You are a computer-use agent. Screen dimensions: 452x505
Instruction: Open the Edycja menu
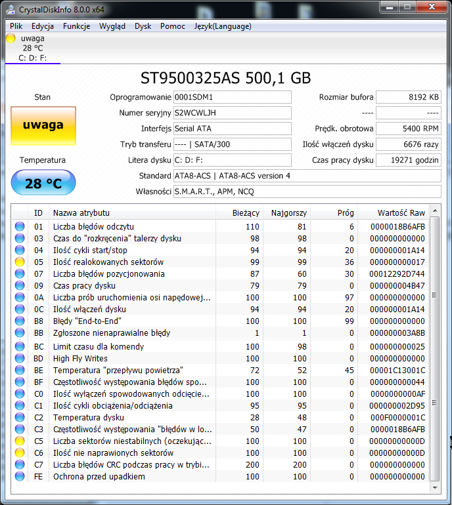point(43,26)
